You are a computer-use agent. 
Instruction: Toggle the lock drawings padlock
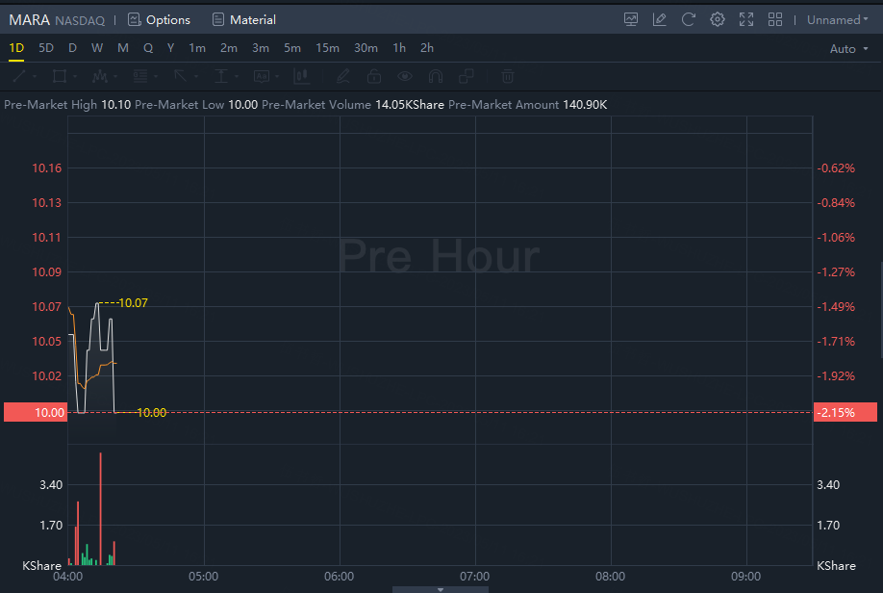[x=374, y=76]
